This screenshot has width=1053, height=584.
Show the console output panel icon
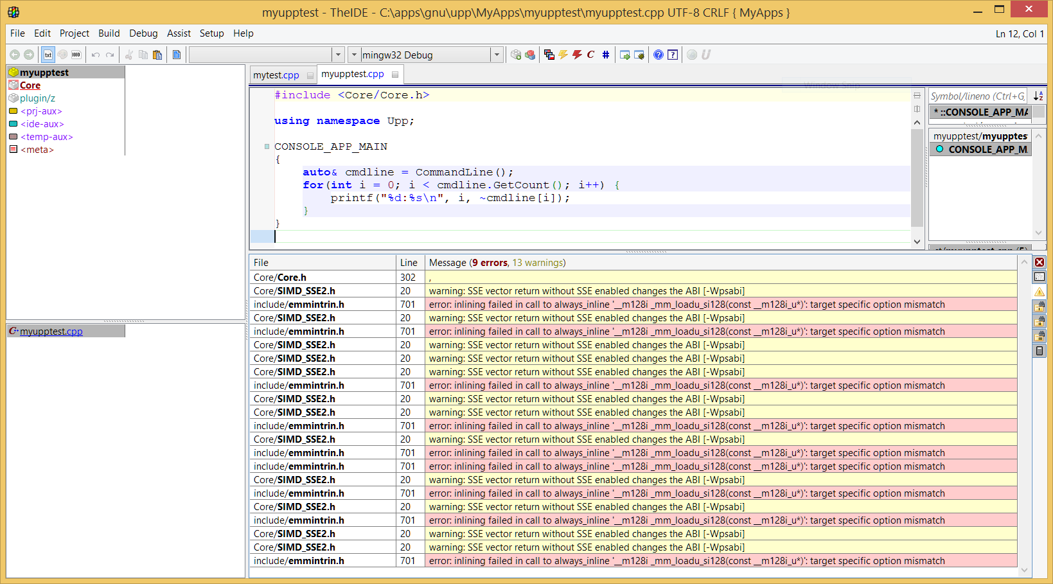[1040, 277]
